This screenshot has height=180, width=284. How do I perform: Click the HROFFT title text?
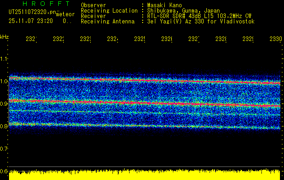(x=47, y=4)
